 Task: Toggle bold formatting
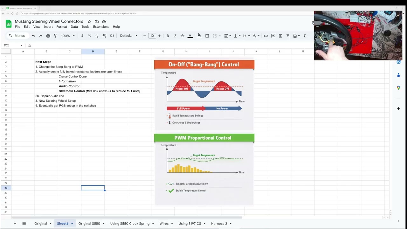168,36
